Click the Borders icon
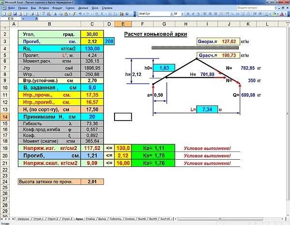This screenshot has height=225, width=290. pyautogui.click(x=266, y=14)
